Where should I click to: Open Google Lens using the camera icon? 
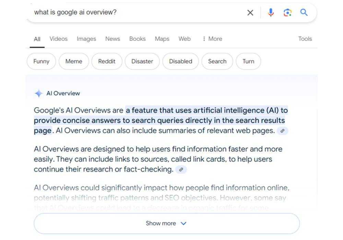pos(287,12)
